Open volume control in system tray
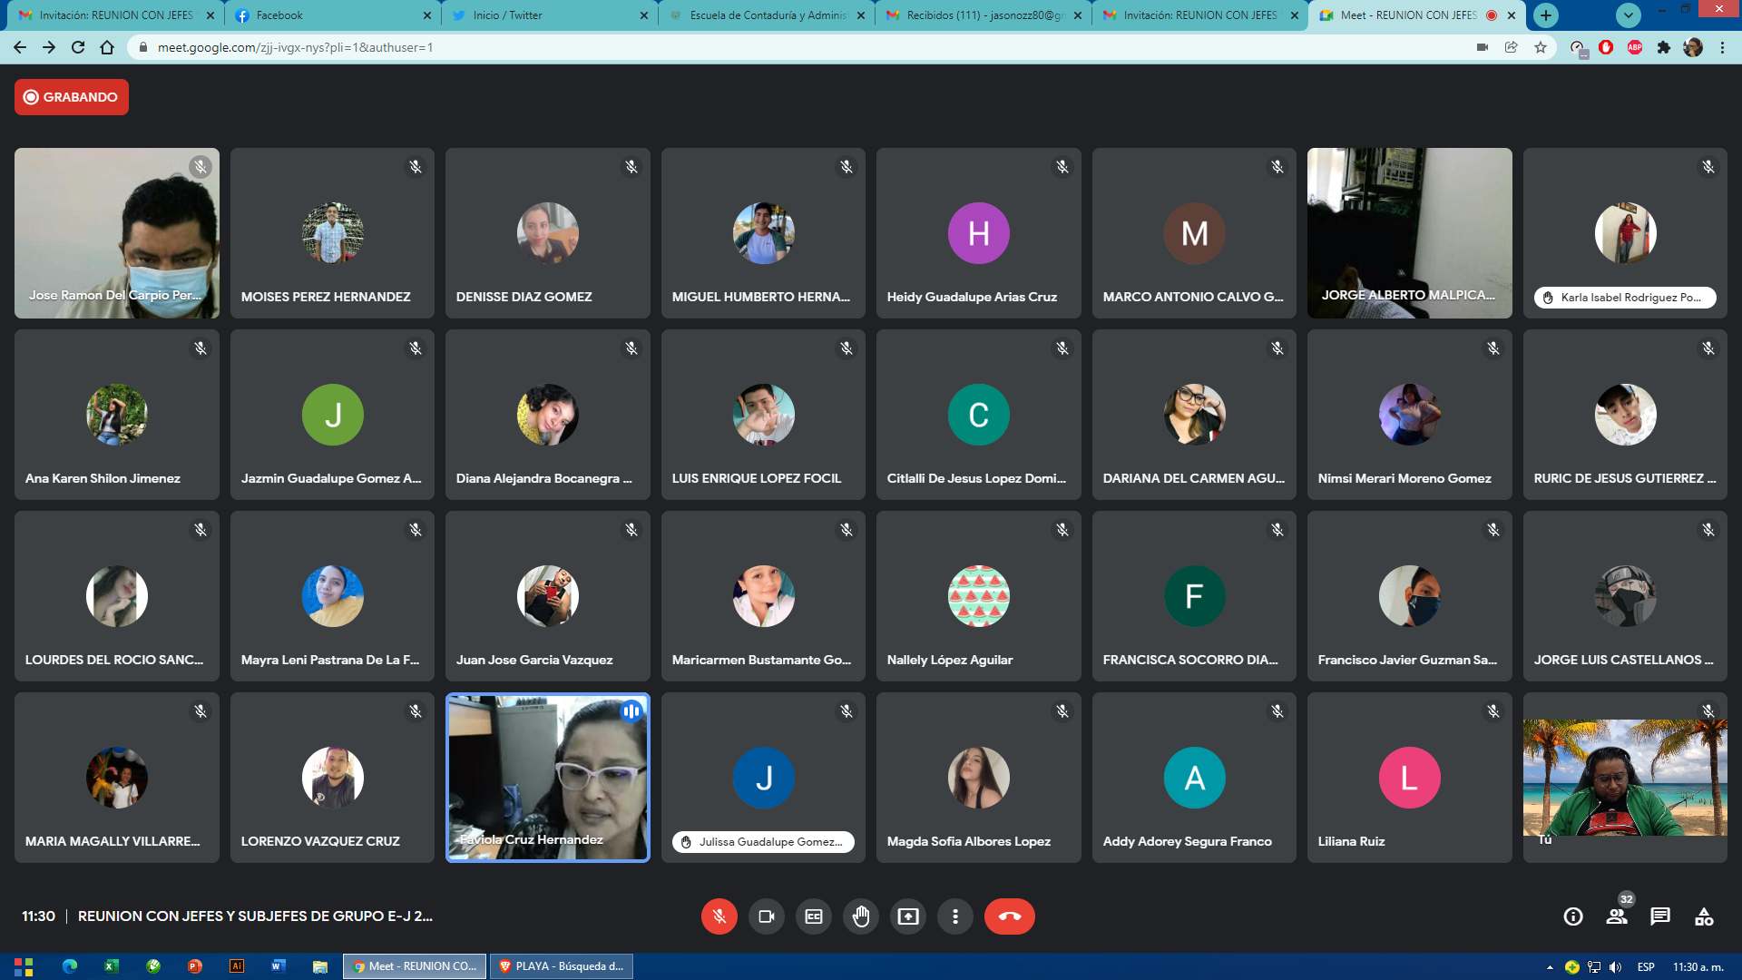 coord(1616,967)
